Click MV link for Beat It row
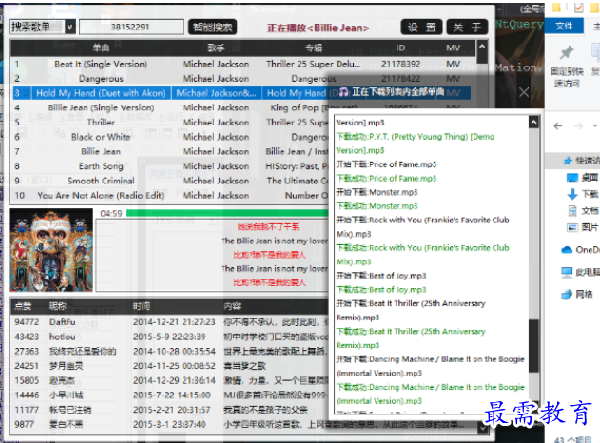This screenshot has height=443, width=600. (453, 64)
